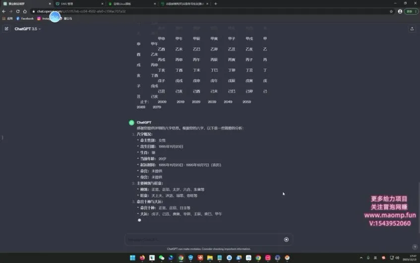The height and width of the screenshot is (263, 420).
Task: Open the 应用 apps bookmark shortcut
Action: (7, 18)
